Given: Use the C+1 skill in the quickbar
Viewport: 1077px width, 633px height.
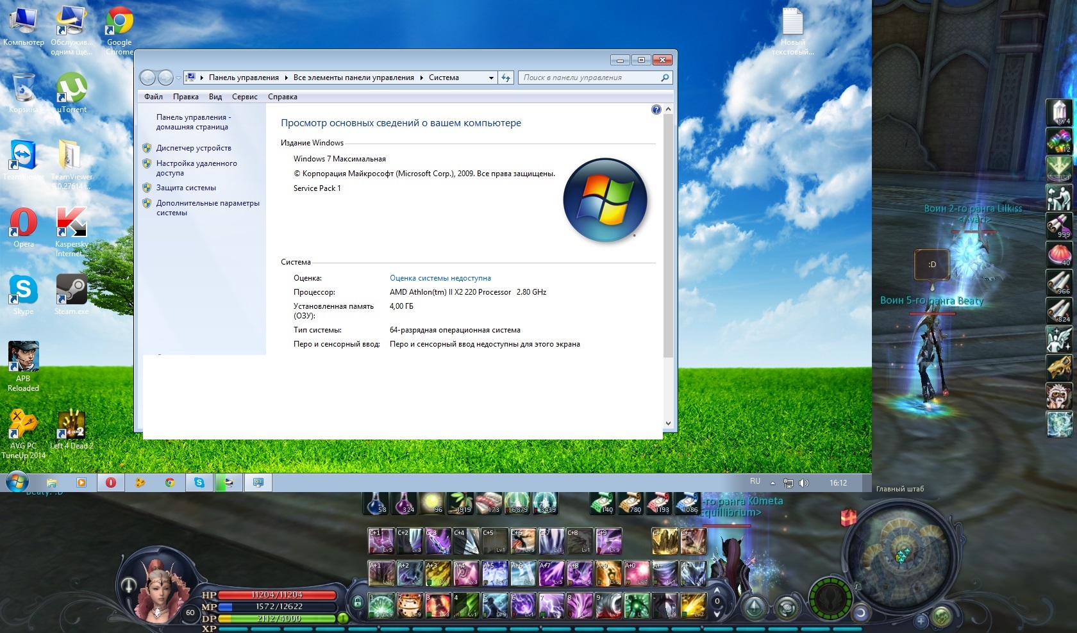Looking at the screenshot, I should (x=381, y=541).
